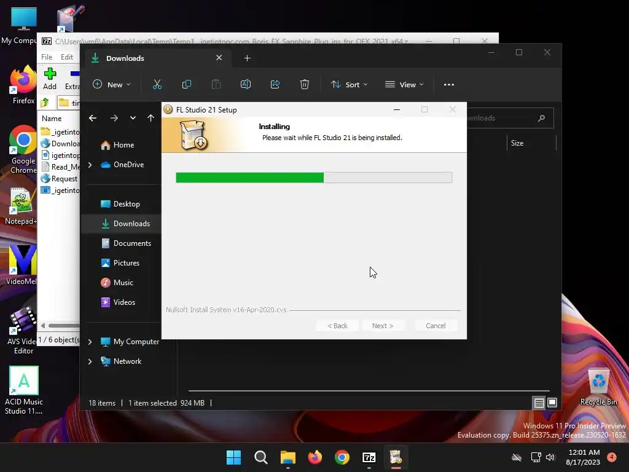Viewport: 629px width, 472px height.
Task: Click 7-Zip horizontal scrollbar left arrow
Action: pos(43,326)
